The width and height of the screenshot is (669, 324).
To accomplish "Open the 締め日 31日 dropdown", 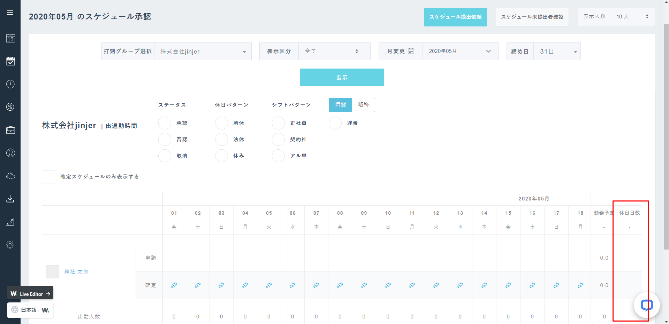I will pyautogui.click(x=557, y=52).
